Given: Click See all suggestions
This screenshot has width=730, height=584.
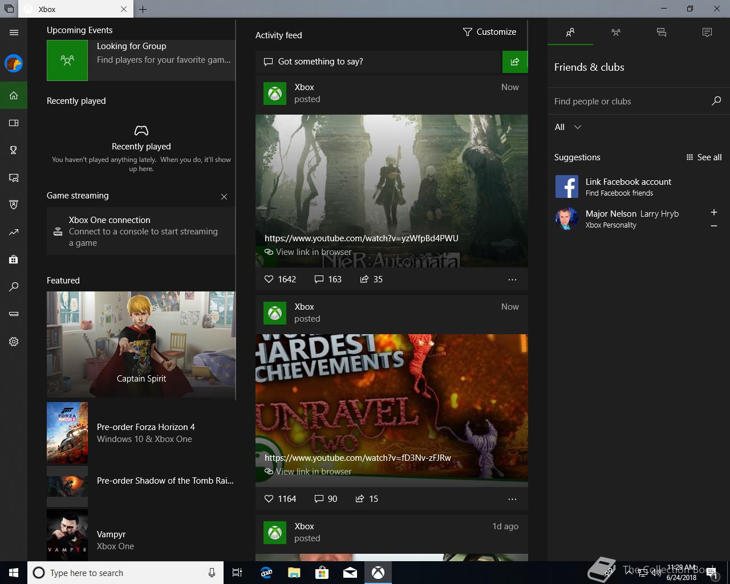Looking at the screenshot, I should [x=704, y=157].
